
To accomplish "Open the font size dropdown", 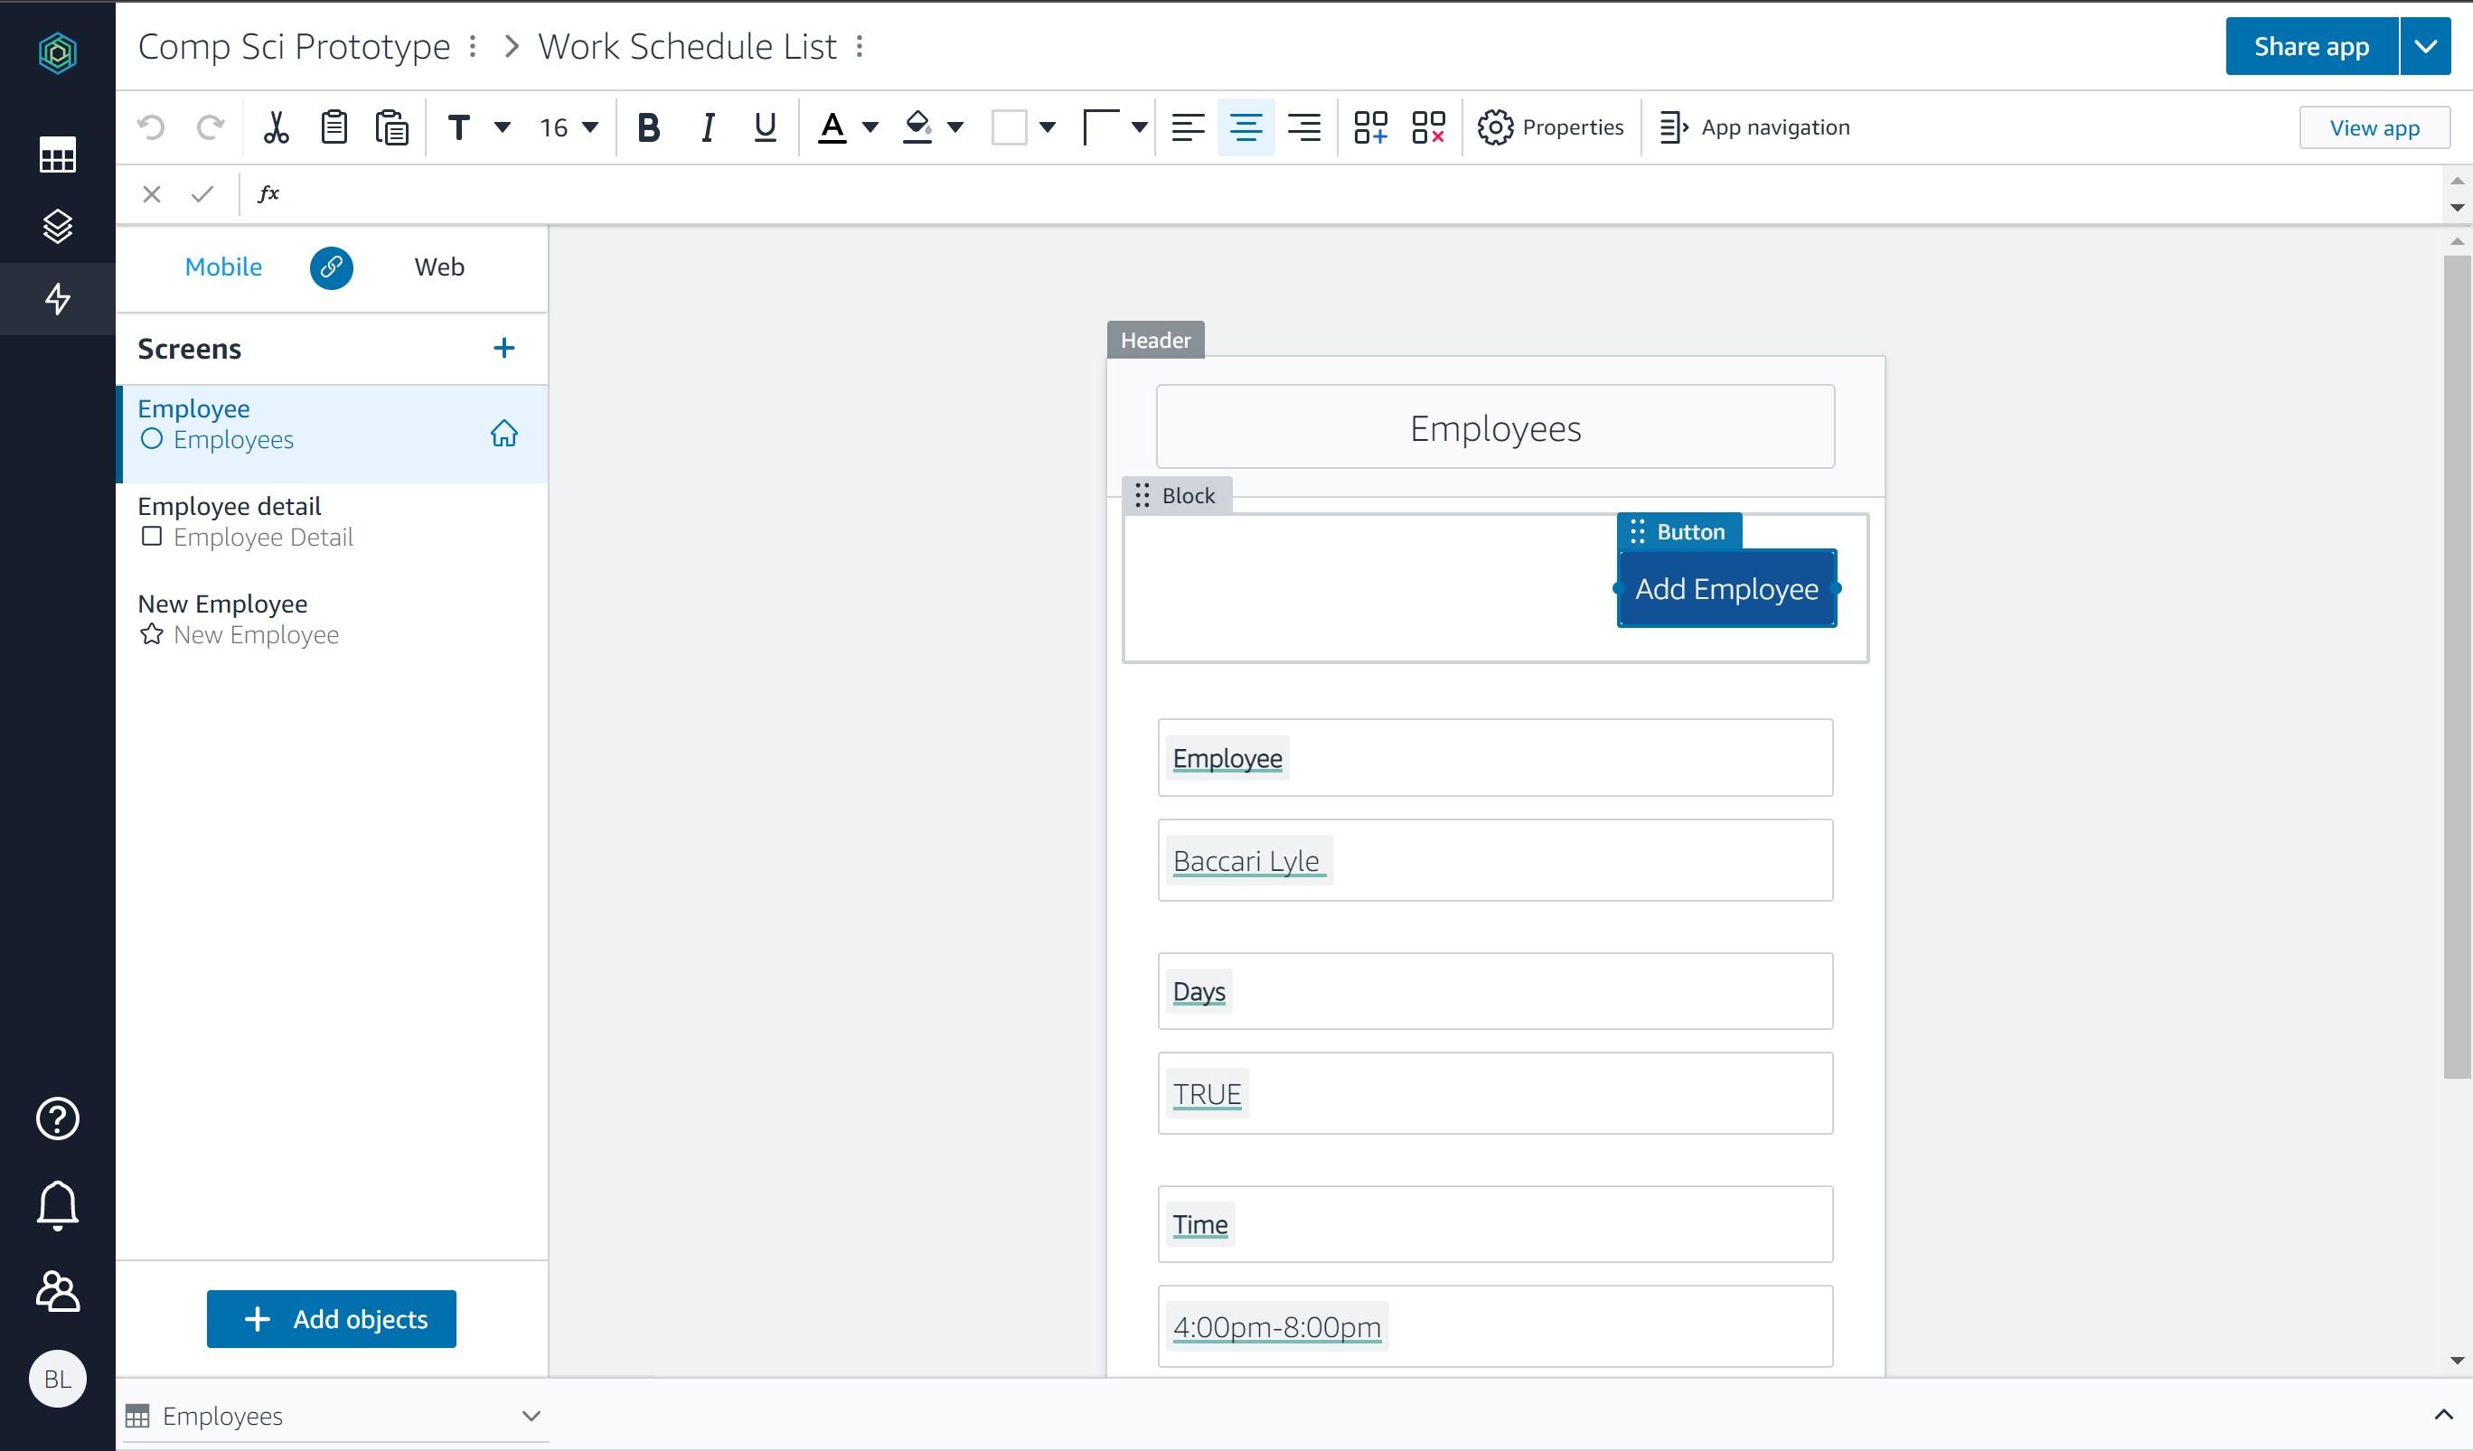I will click(568, 126).
